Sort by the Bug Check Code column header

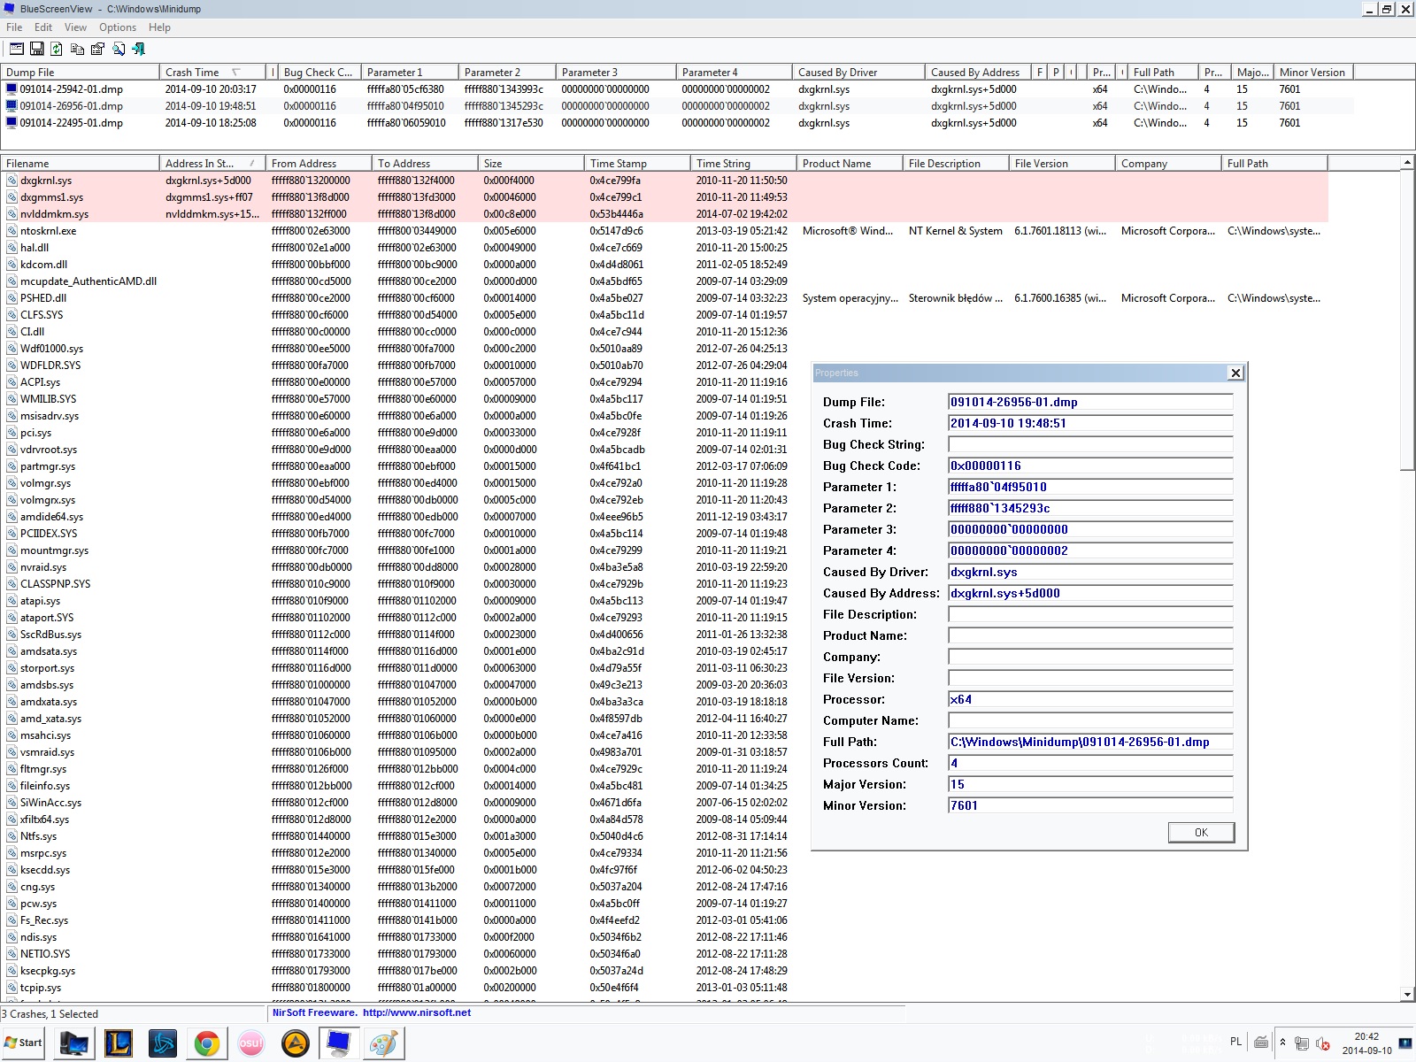click(319, 73)
